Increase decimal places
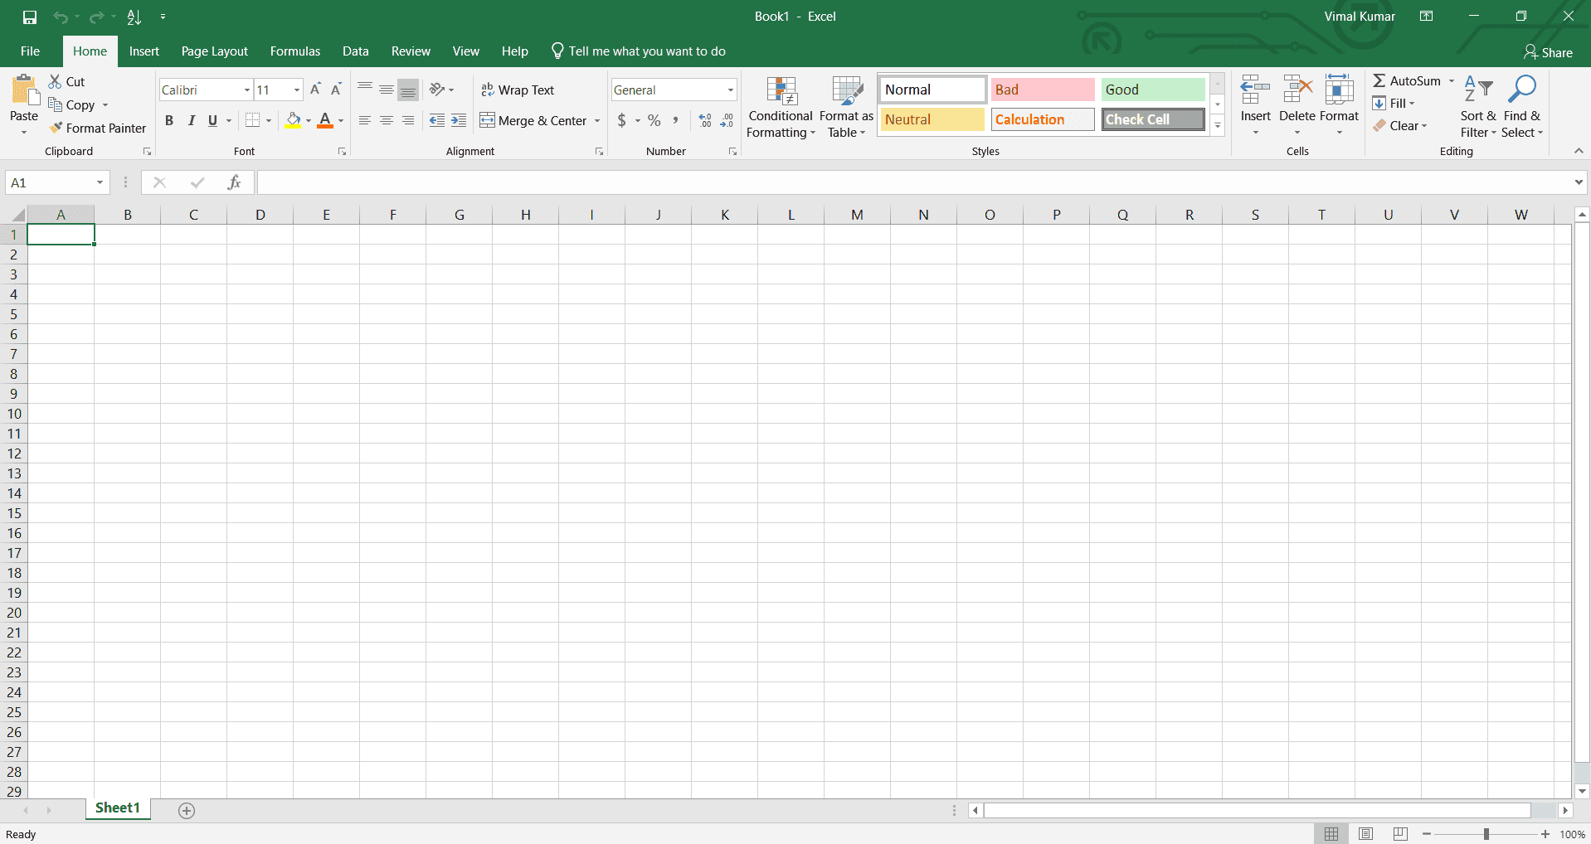The height and width of the screenshot is (844, 1591). pos(704,120)
